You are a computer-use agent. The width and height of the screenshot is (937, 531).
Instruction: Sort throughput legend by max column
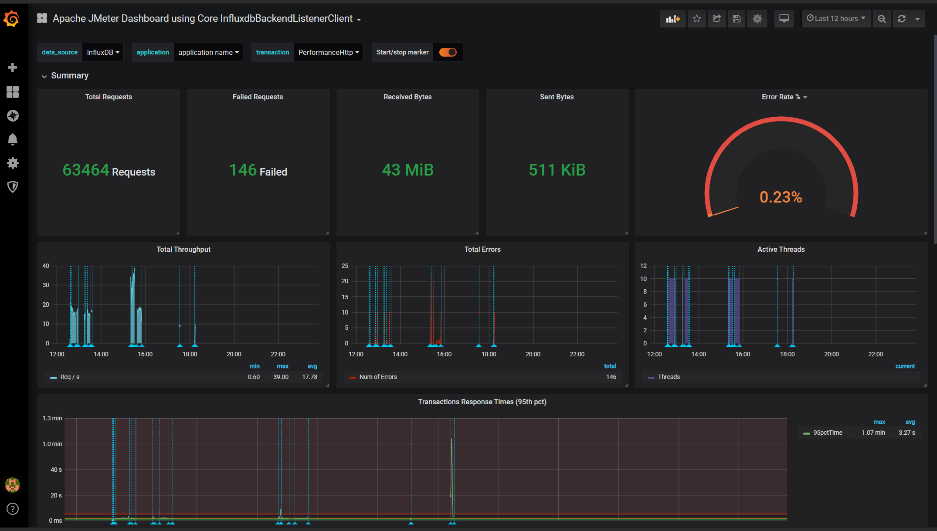[x=282, y=366]
